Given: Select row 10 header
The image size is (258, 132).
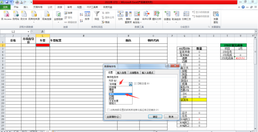Looking at the screenshot, I should click(3, 71).
